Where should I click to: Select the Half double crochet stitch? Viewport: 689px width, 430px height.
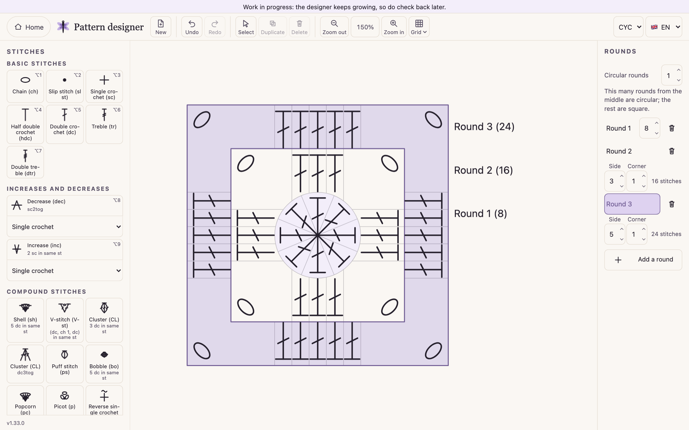[x=25, y=124]
